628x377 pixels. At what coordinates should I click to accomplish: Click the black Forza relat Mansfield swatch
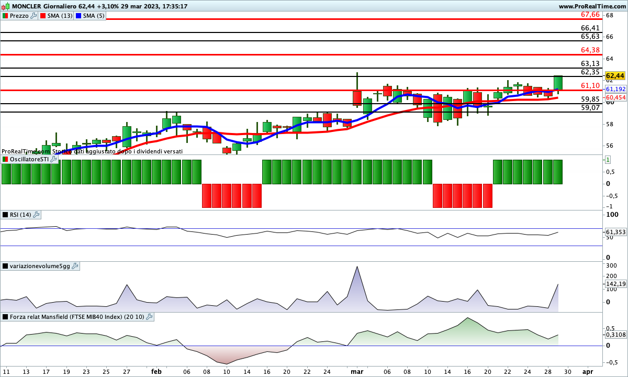click(5, 317)
